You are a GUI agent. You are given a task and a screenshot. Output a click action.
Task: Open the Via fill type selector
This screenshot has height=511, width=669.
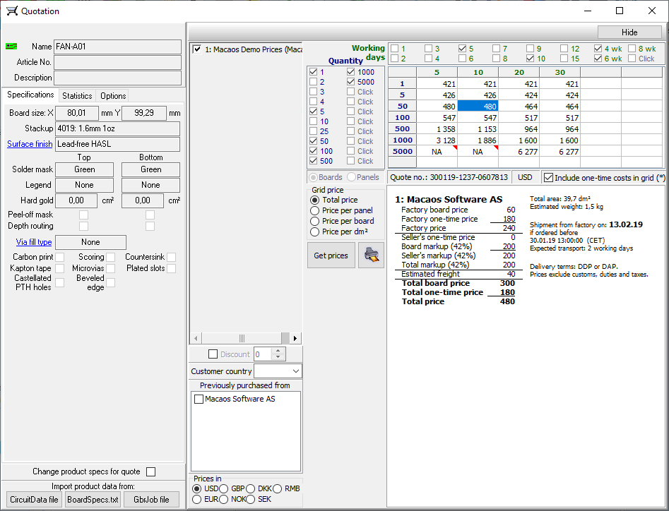click(91, 242)
